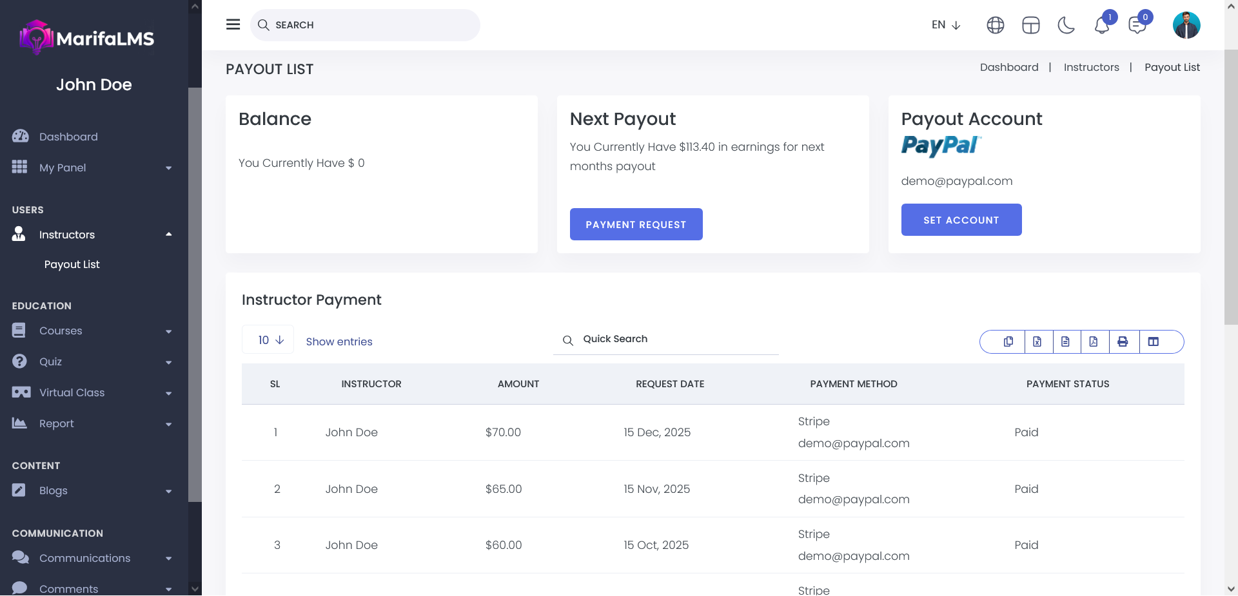The image size is (1238, 596).
Task: Open Payout List in sidebar
Action: [x=72, y=265]
